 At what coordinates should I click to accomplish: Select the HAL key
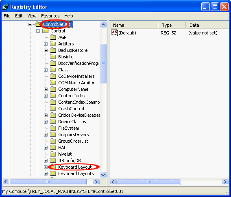pyautogui.click(x=62, y=148)
